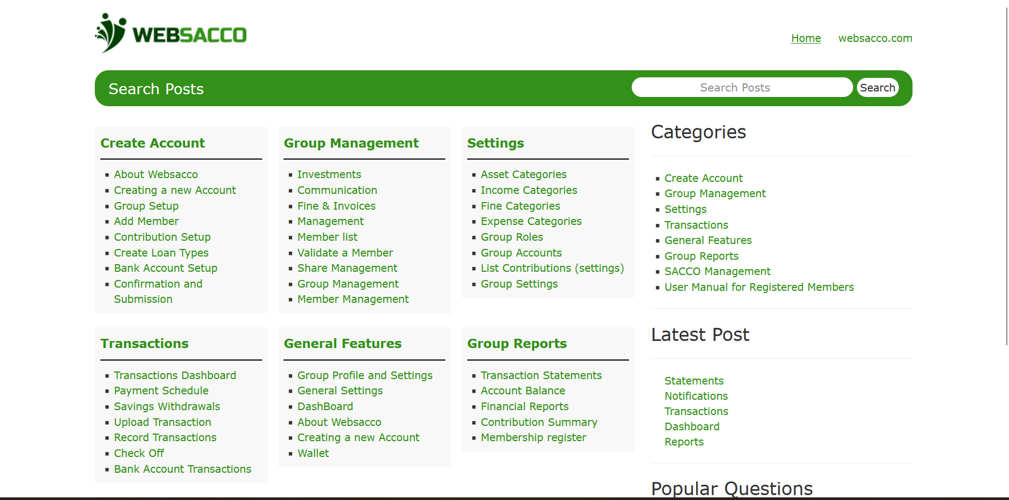Click Savings Withdrawals
Image resolution: width=1009 pixels, height=500 pixels.
(167, 406)
